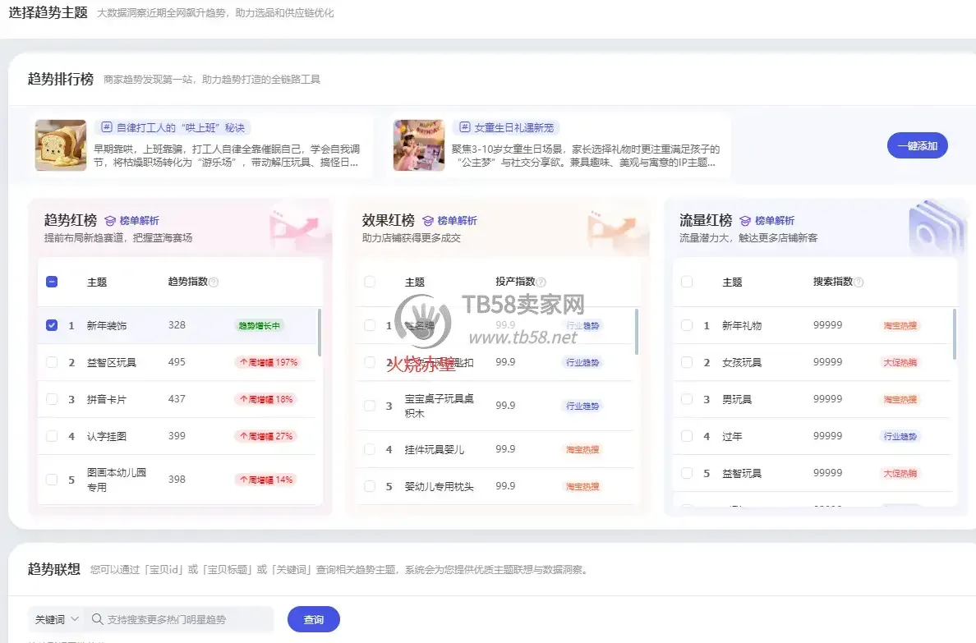Open the 关键词 search type dropdown
The height and width of the screenshot is (643, 976).
pyautogui.click(x=56, y=619)
